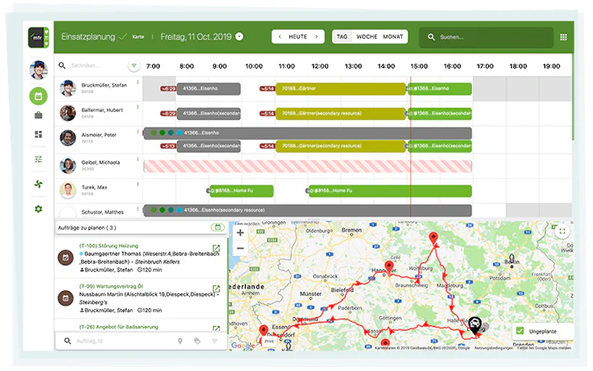Click the black vehicle marker near Leipzig
This screenshot has height=371, width=593.
point(475,325)
